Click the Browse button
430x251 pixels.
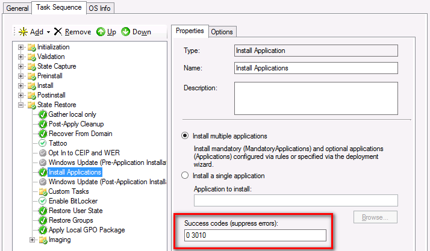(x=375, y=217)
